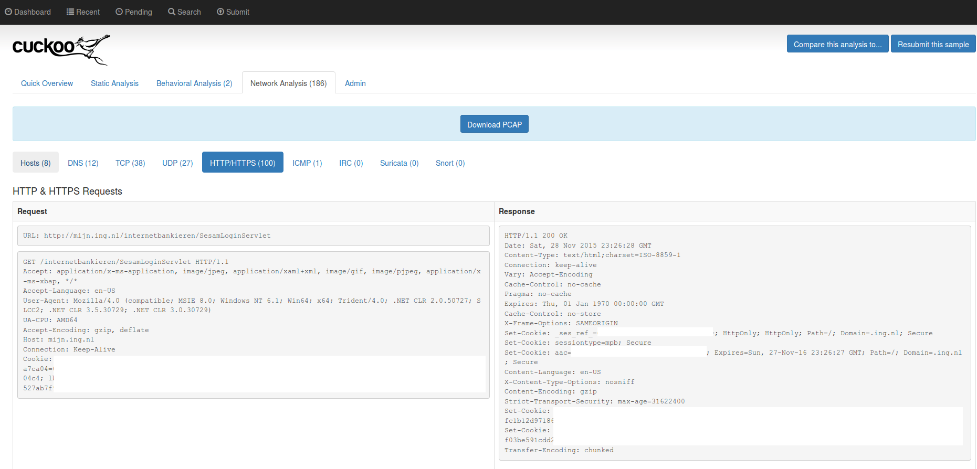The width and height of the screenshot is (977, 469).
Task: Click the Cuckoo bird logo
Action: click(61, 49)
